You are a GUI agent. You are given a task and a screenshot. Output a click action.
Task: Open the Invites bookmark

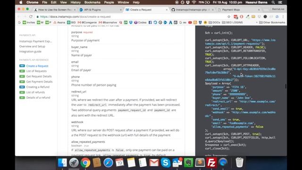(x=29, y=22)
